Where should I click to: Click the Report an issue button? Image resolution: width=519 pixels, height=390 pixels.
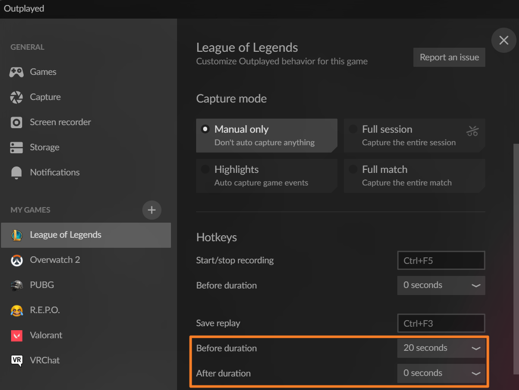coord(449,57)
